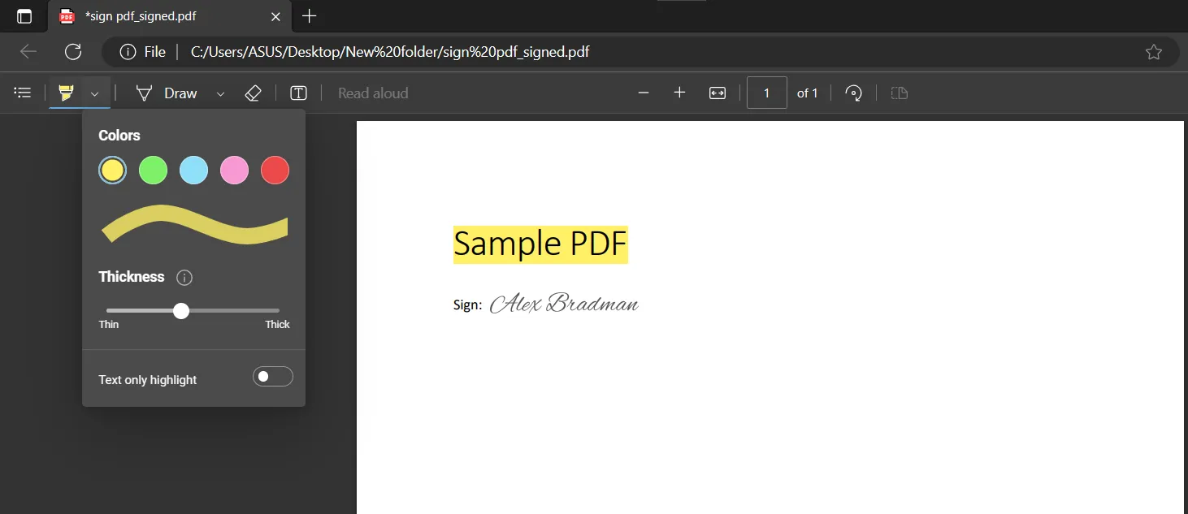Screen dimensions: 1188x514
Task: Open the Add text annotation tool
Action: [x=298, y=93]
